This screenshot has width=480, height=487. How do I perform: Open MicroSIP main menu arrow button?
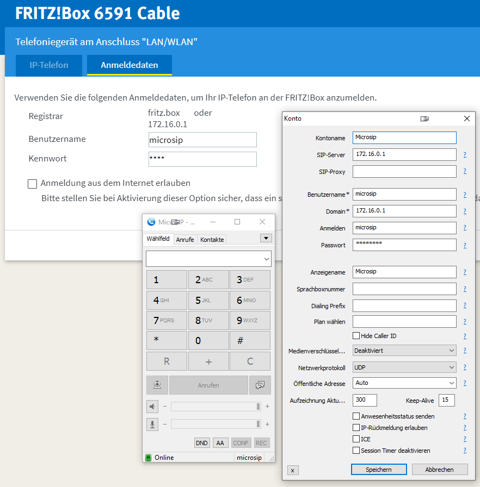point(266,238)
